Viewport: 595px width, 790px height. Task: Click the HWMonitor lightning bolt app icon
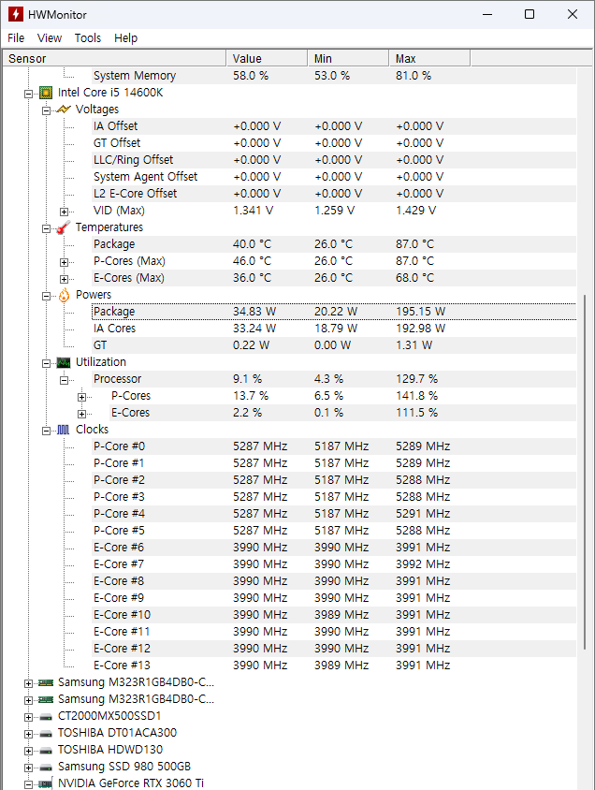point(16,14)
